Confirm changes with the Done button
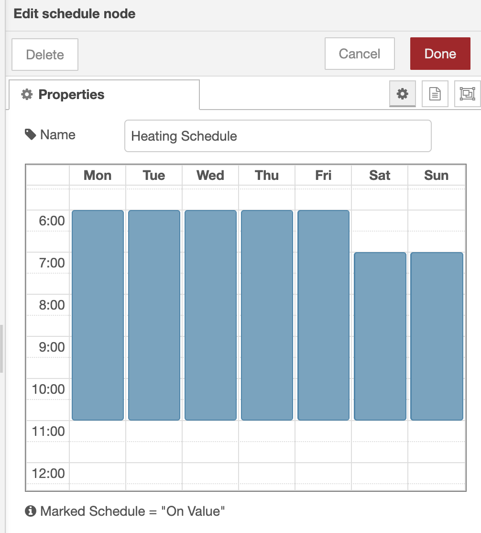 (439, 54)
